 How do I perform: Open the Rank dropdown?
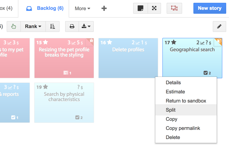[33, 26]
